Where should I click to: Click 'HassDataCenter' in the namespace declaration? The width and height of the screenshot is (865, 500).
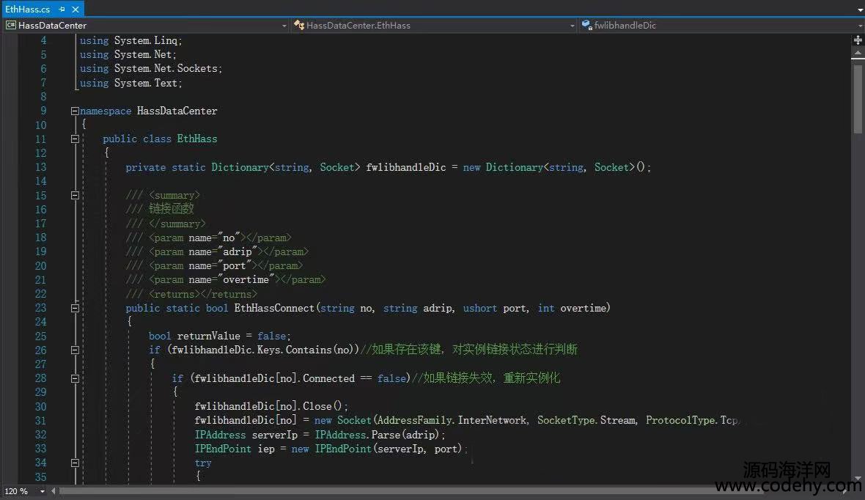tap(177, 111)
